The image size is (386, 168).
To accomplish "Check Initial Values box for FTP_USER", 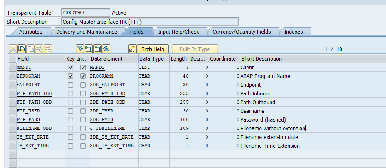I will pos(83,111).
